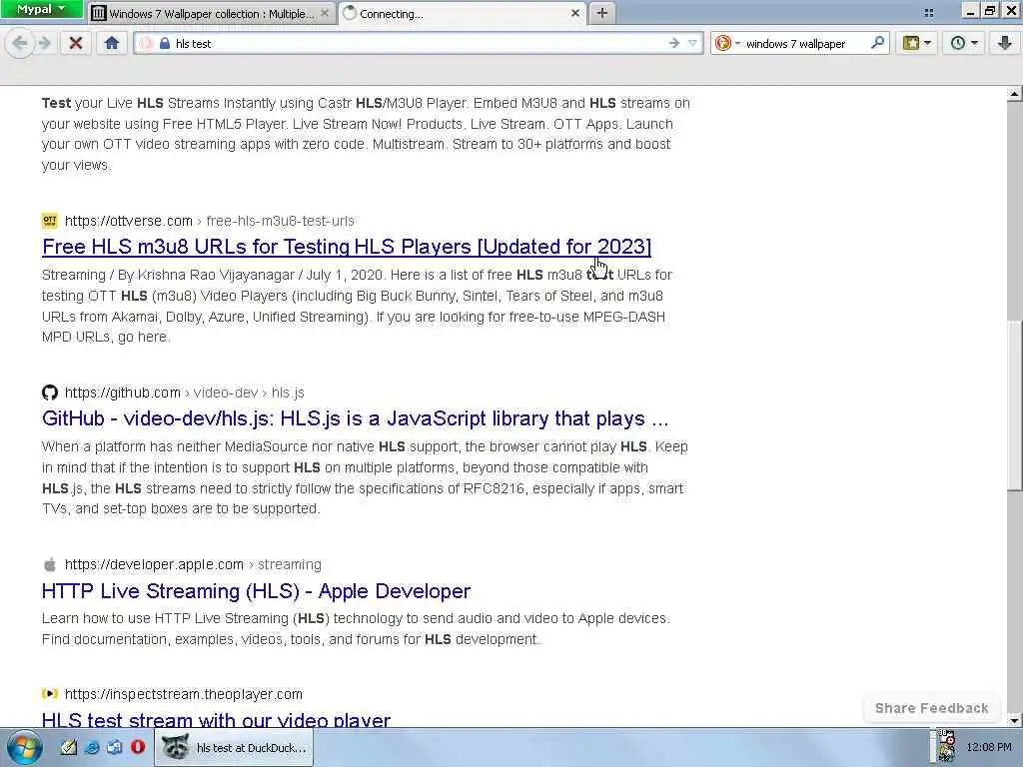Viewport: 1023px width, 767px height.
Task: Click the 'streaming' breadcrumb text after apple.com
Action: coord(290,564)
